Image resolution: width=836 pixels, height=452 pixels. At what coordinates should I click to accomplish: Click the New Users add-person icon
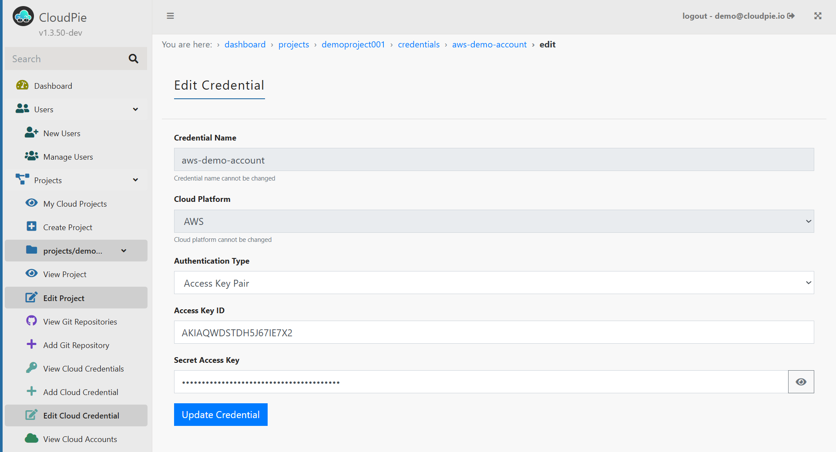31,133
